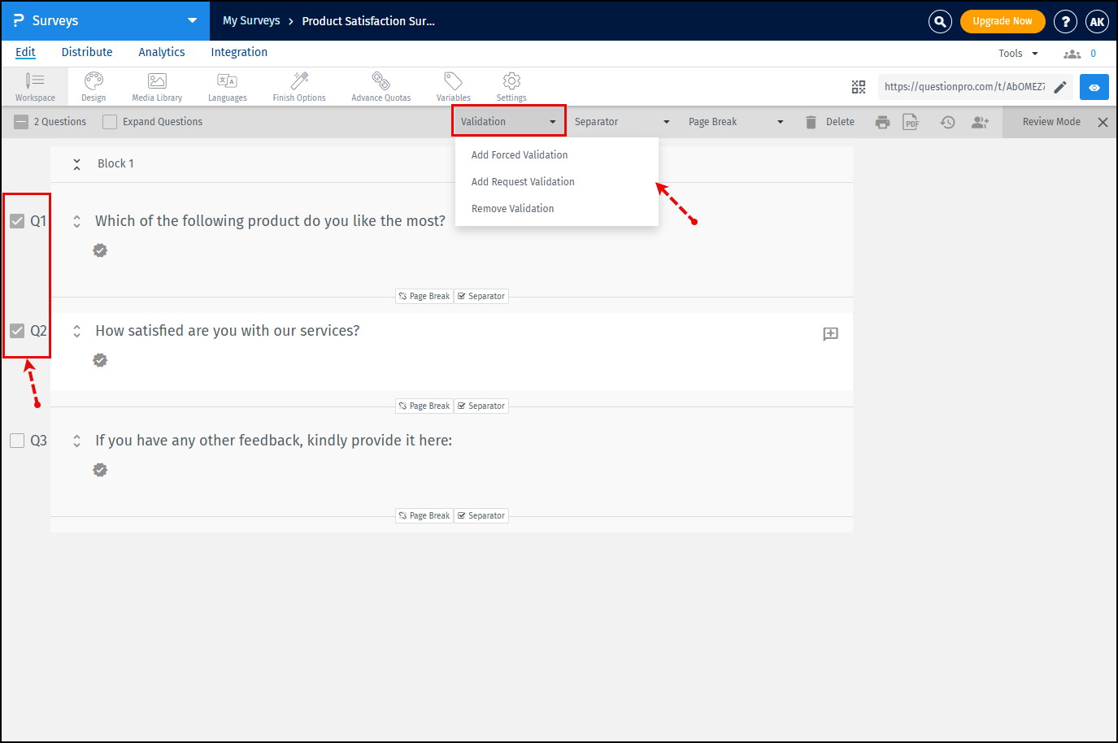Click the printer icon

click(882, 122)
